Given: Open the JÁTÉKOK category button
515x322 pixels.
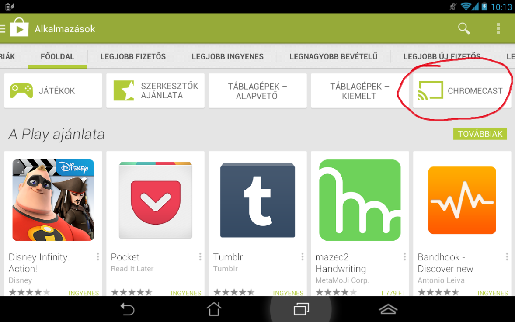Looking at the screenshot, I should click(53, 90).
